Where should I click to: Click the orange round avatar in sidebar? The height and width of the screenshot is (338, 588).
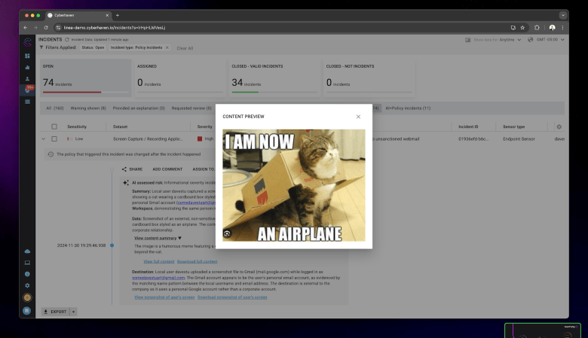[x=27, y=297]
